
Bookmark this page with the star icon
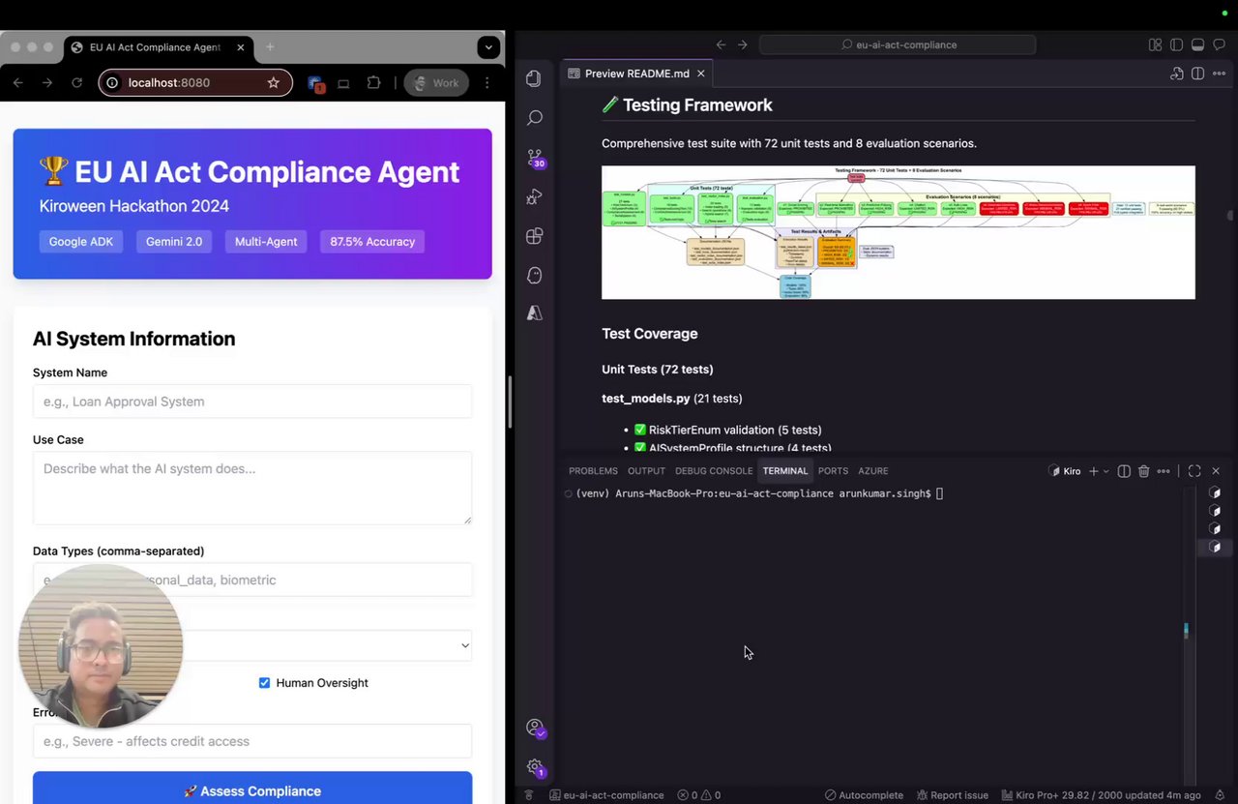click(274, 83)
